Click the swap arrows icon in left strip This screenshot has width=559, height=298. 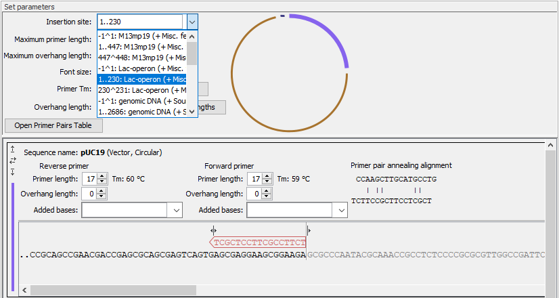12,161
